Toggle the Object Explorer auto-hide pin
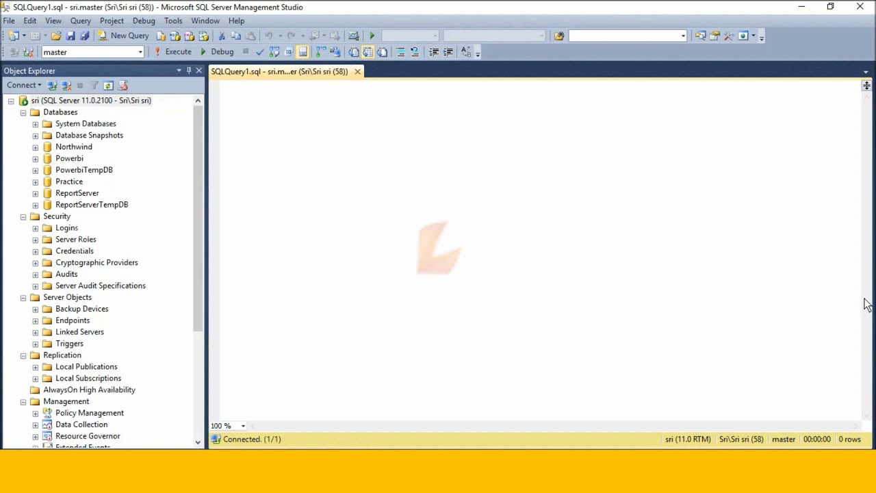This screenshot has width=876, height=493. point(189,71)
